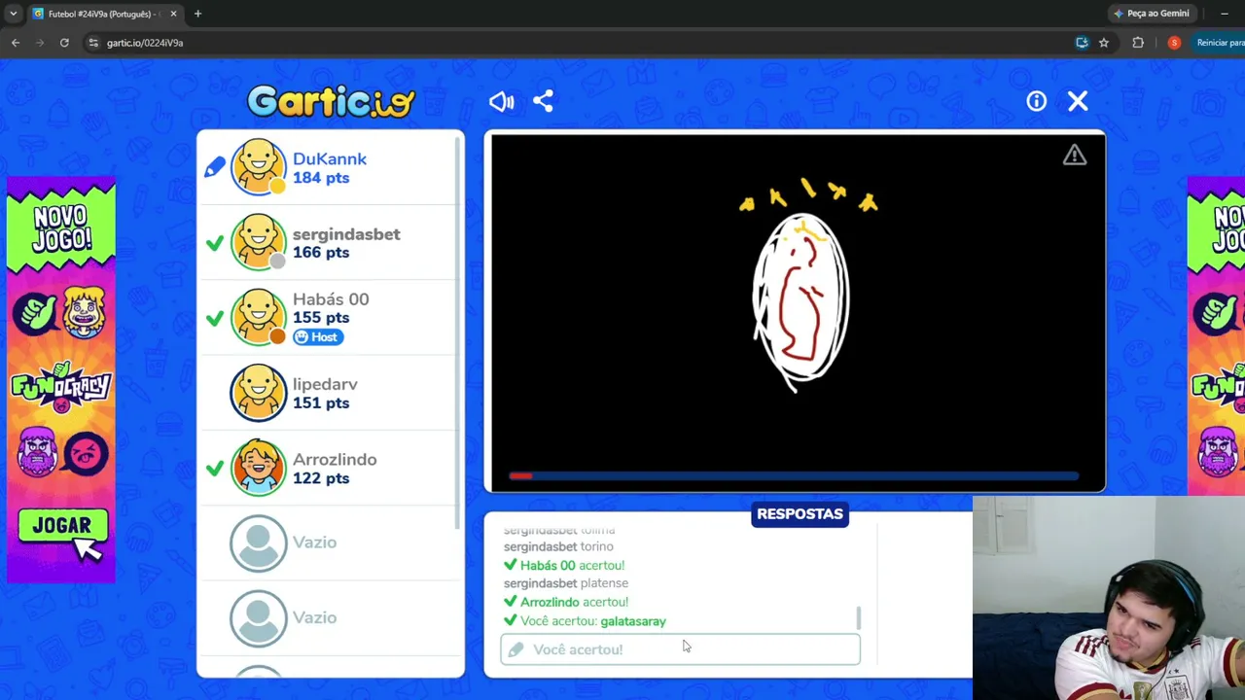This screenshot has height=700, width=1245.
Task: Click the answer input field
Action: click(x=680, y=649)
